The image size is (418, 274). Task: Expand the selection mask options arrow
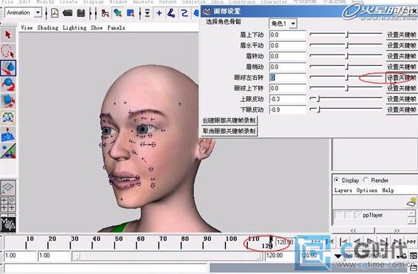pyautogui.click(x=147, y=13)
